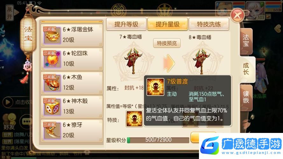
Task: Expand the 展开 panel arrow
Action: [x=12, y=12]
